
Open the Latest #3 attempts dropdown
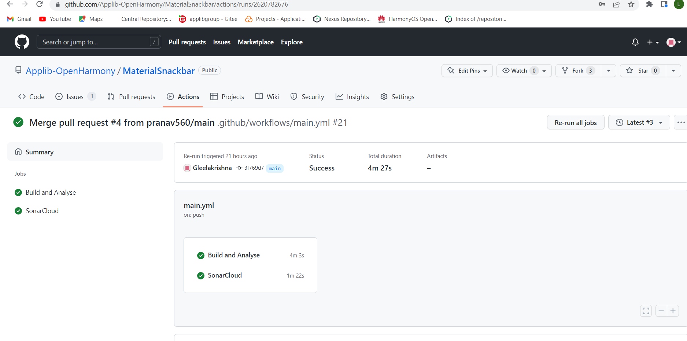[x=639, y=122]
